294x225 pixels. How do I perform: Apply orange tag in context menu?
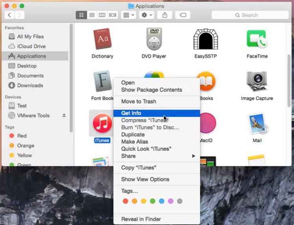tap(135, 201)
